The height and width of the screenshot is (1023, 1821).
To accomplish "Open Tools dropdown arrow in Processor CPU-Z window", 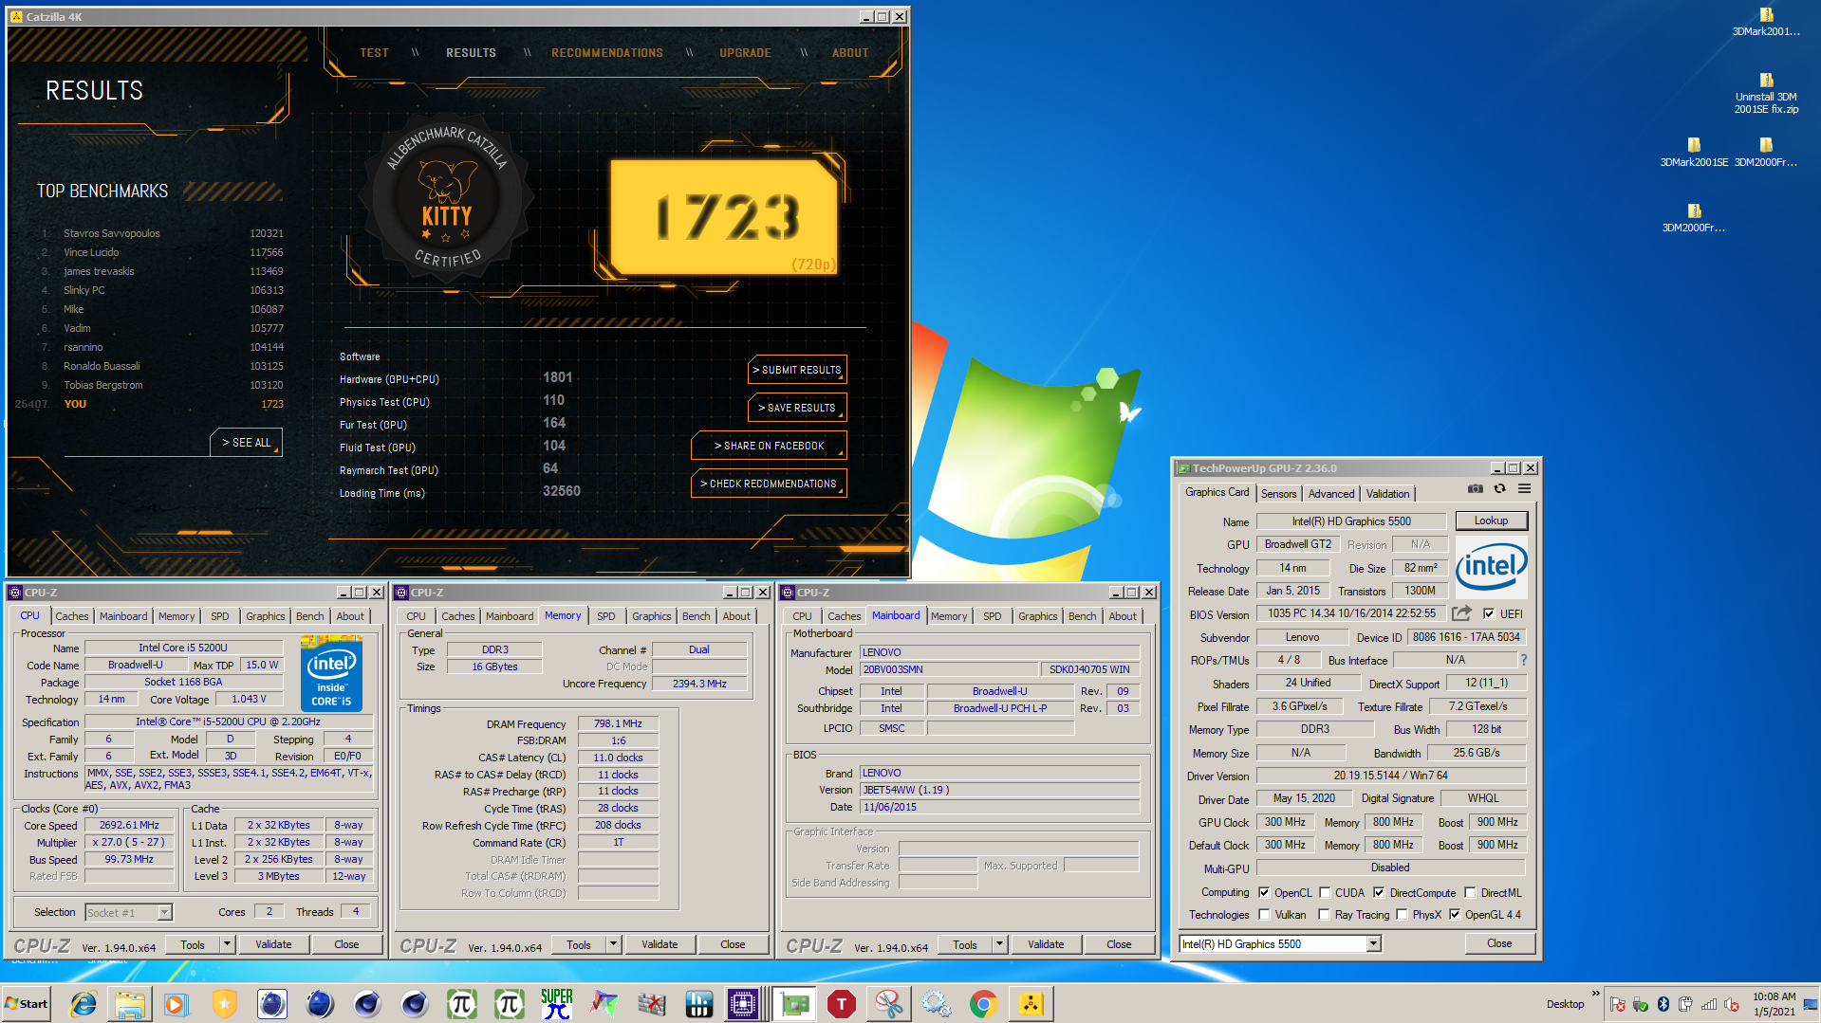I will coord(227,944).
